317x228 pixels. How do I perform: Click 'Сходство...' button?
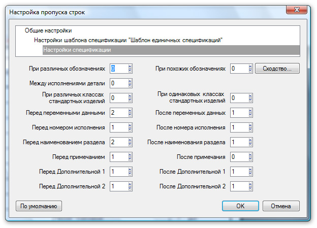click(x=277, y=68)
